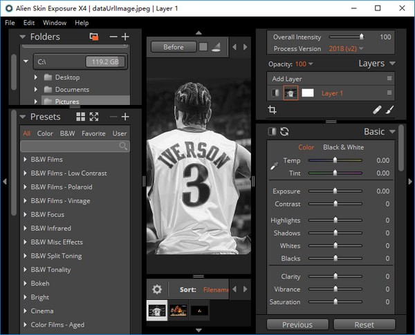Screen dimensions: 415x335
Task: Click the Exposure slider handle
Action: (x=335, y=191)
